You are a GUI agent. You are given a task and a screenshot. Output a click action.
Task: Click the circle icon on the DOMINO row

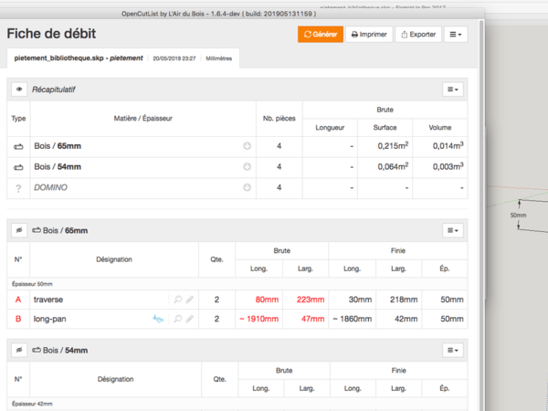click(247, 187)
